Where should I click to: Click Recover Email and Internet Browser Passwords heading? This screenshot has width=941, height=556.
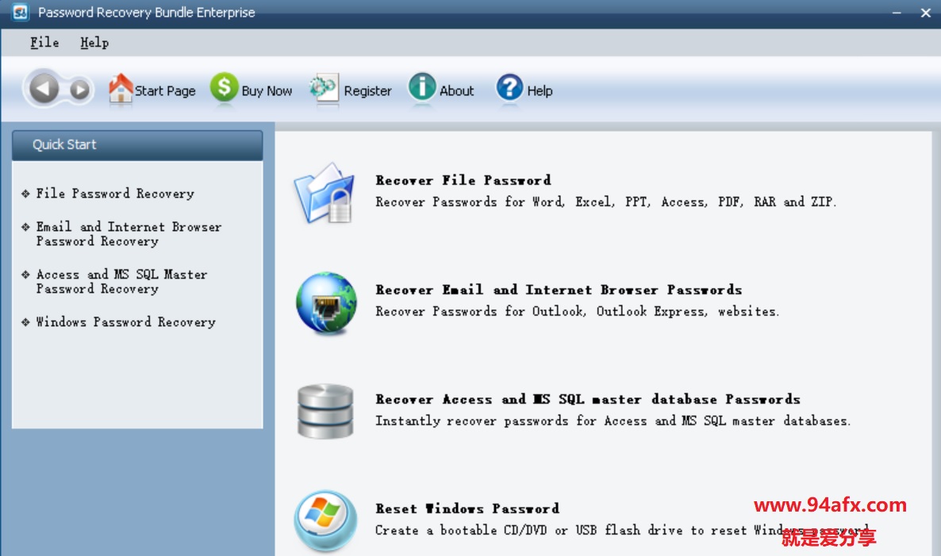tap(559, 290)
